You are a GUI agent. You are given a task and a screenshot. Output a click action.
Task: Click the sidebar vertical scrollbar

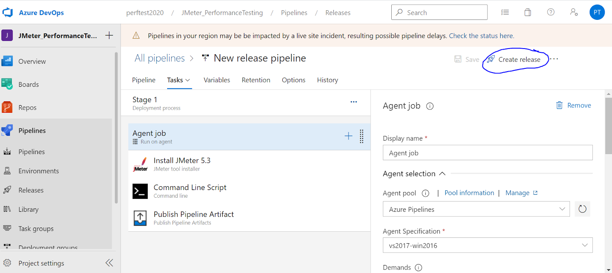116,128
